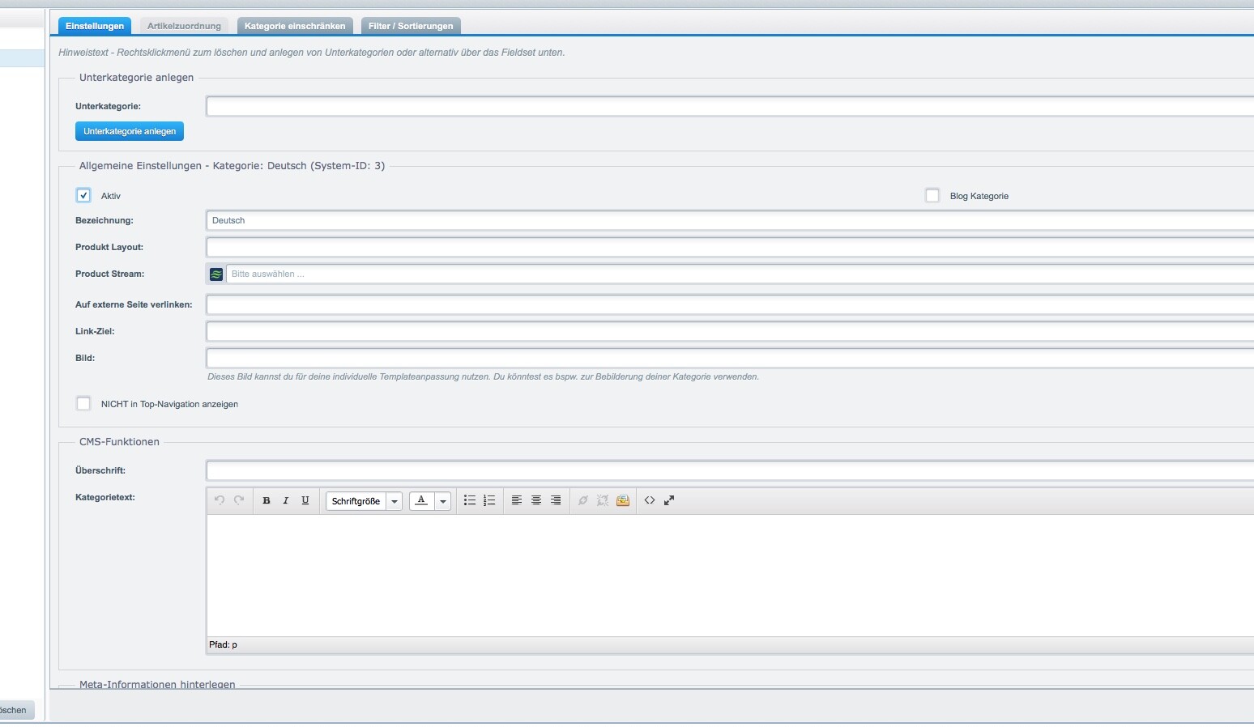Open the Artikelzuordnung tab
Viewport: 1254px width, 727px height.
pos(184,26)
